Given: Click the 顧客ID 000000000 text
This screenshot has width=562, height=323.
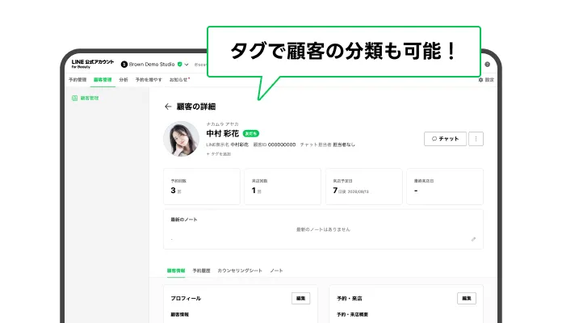Looking at the screenshot, I should click(x=275, y=145).
